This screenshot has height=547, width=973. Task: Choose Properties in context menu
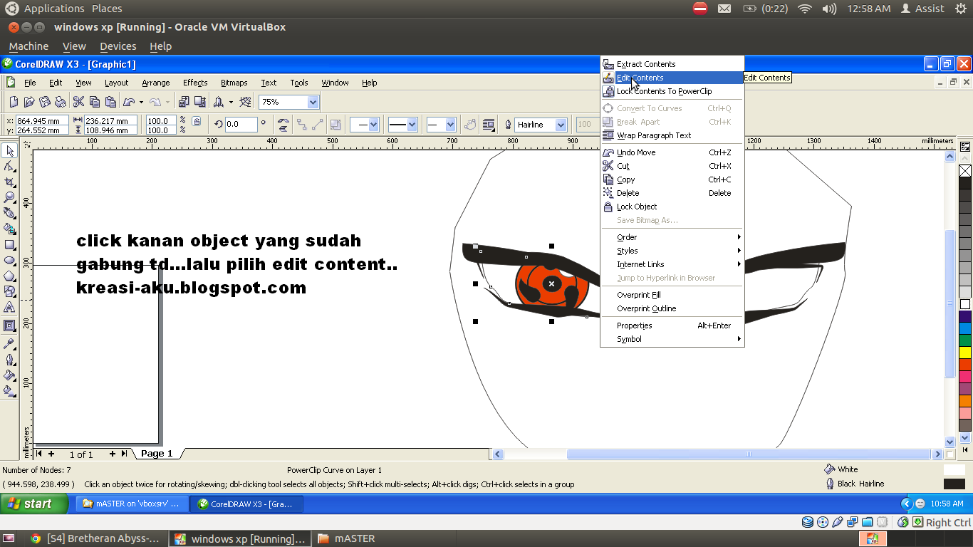click(x=672, y=325)
